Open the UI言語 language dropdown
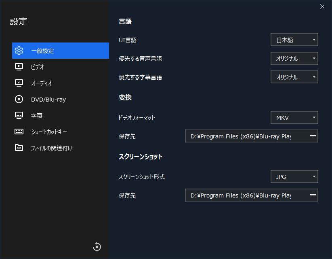The image size is (332, 259). point(294,40)
